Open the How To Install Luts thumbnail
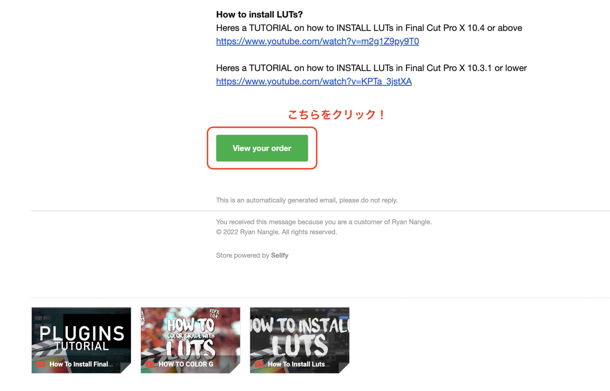 [x=300, y=340]
